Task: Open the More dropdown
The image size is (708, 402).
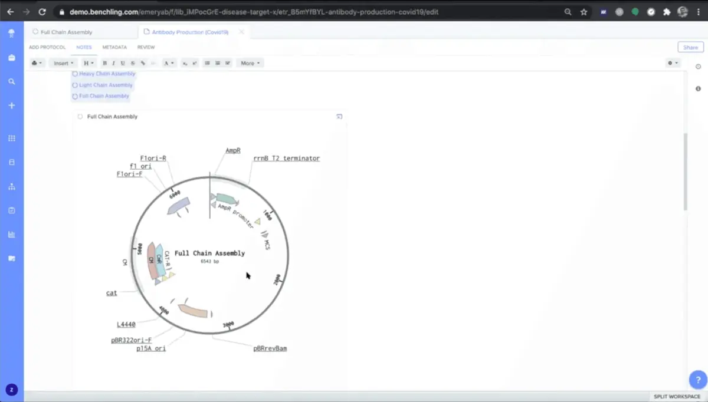Action: 250,63
